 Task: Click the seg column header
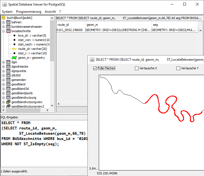[x=175, y=25]
